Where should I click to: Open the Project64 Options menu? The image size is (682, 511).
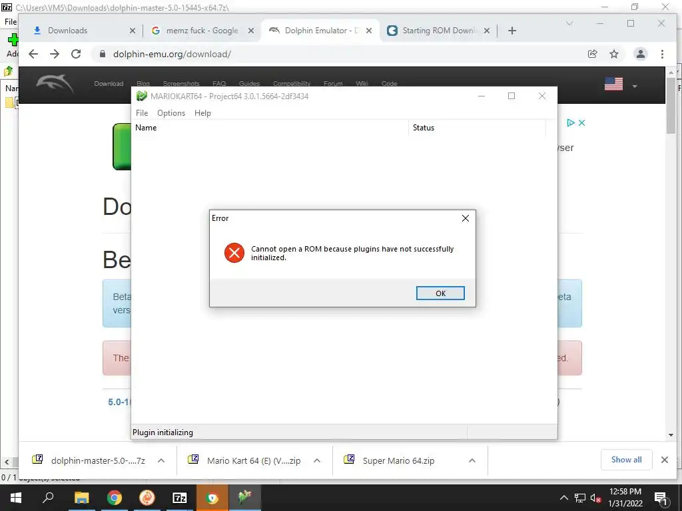coord(171,113)
